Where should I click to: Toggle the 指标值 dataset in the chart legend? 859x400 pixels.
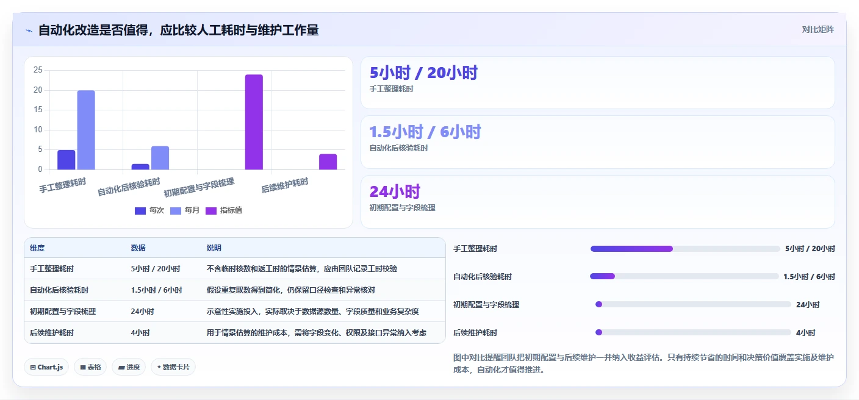pos(224,210)
